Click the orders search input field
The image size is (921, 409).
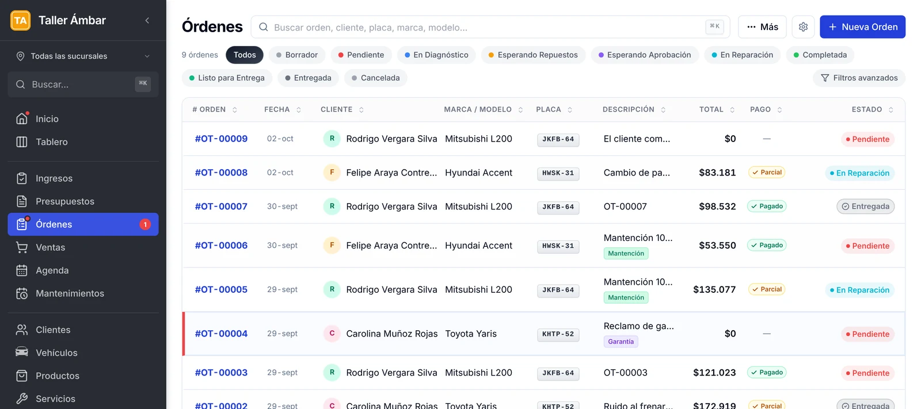[490, 27]
